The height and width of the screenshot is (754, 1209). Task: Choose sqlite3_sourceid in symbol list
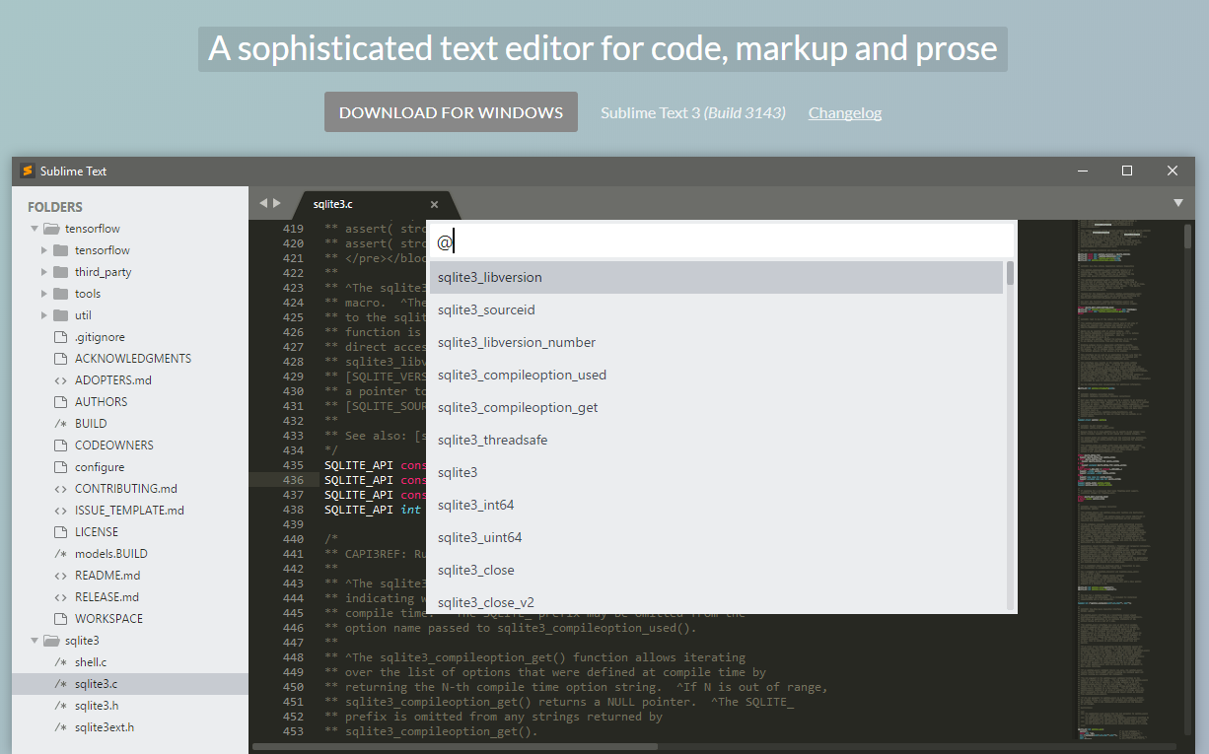point(716,309)
